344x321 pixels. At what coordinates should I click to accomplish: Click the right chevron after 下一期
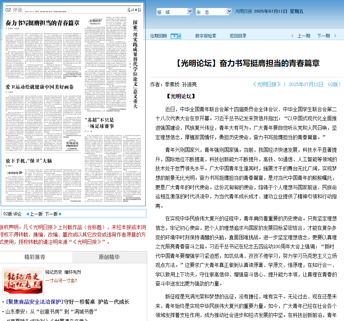[x=335, y=36]
